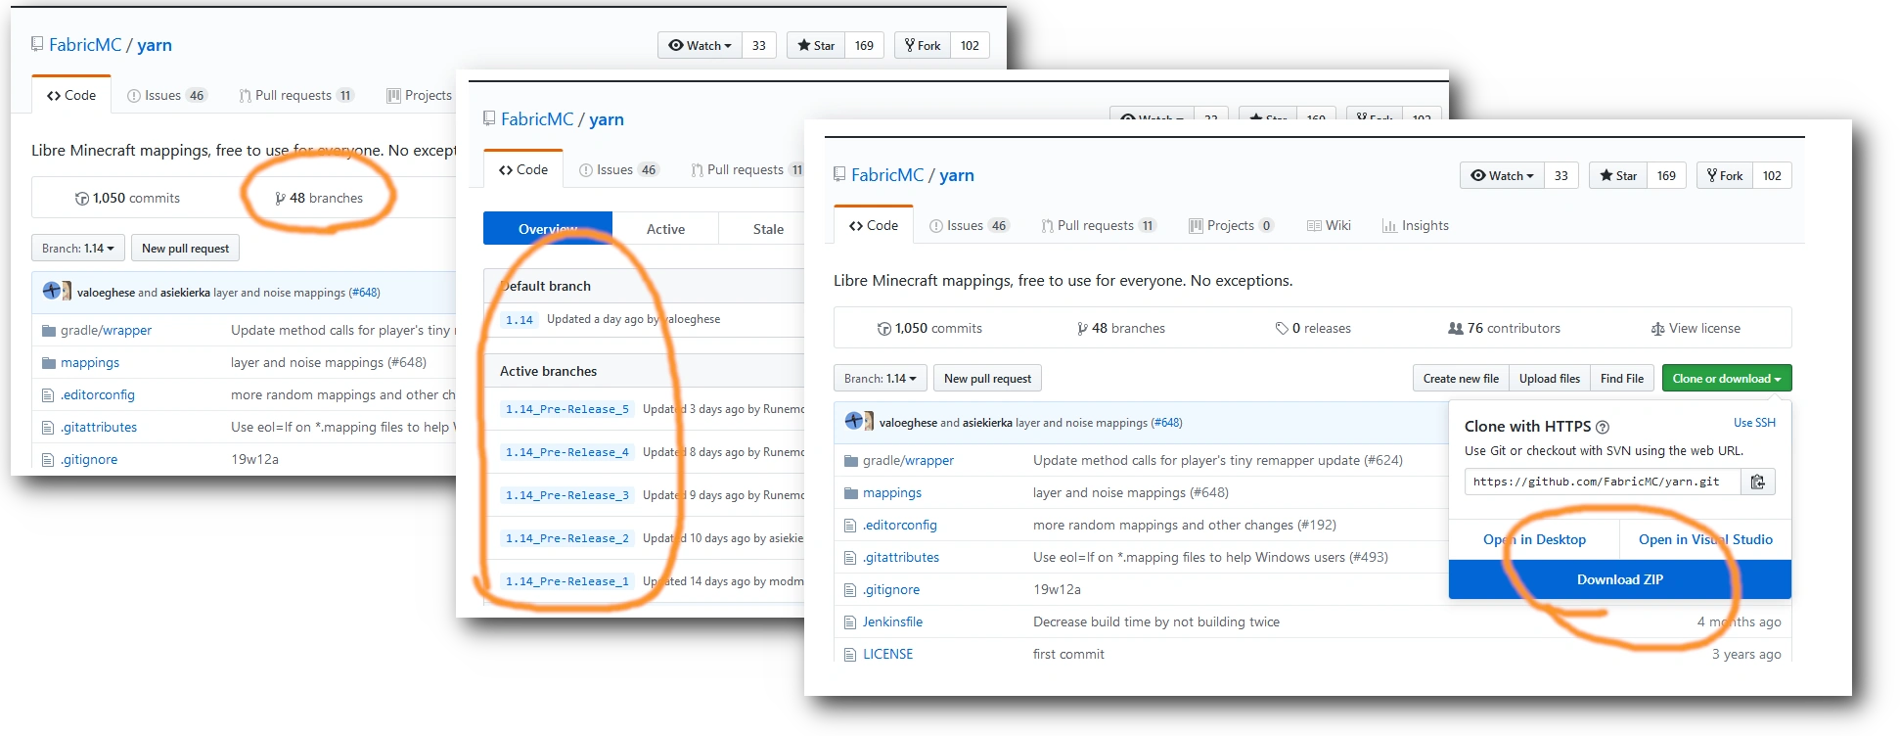Open the 1.14_Pre-Release_5 branch
The height and width of the screenshot is (736, 1900).
567,409
